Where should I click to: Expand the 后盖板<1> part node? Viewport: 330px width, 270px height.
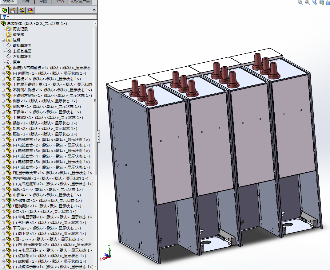click(x=3, y=79)
